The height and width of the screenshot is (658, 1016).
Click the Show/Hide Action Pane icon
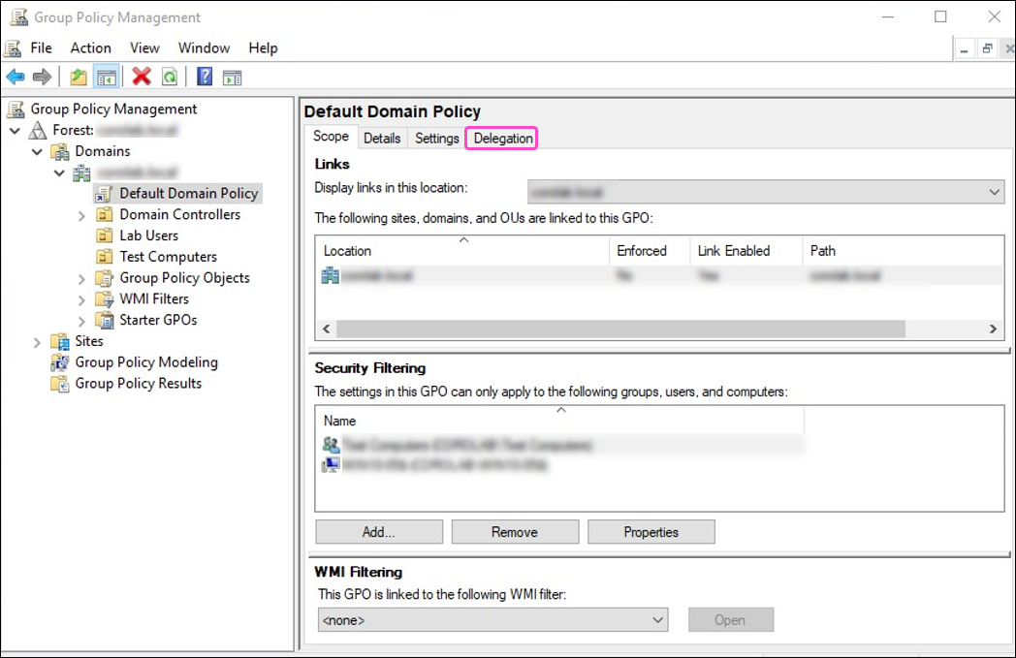[x=232, y=77]
